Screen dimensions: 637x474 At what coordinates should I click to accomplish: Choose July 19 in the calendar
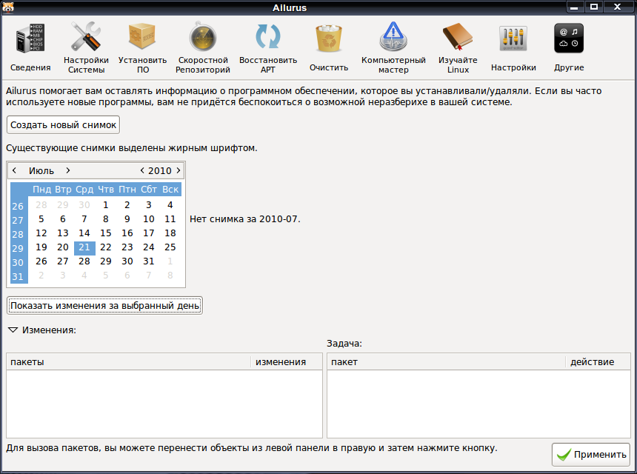(x=41, y=247)
